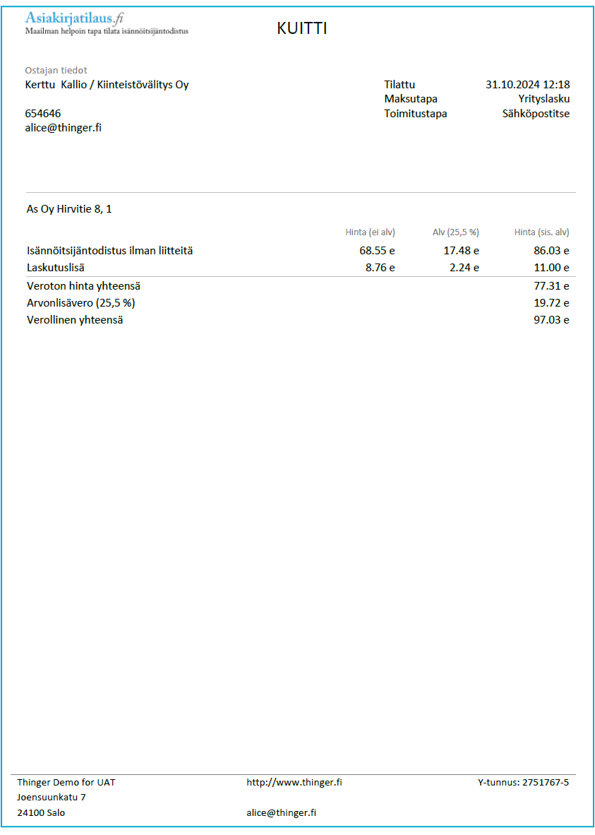The width and height of the screenshot is (595, 835).
Task: Click the KUITTI heading
Action: coord(302,28)
